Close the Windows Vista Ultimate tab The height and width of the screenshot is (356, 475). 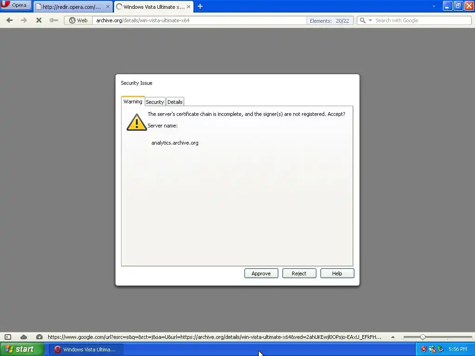[188, 6]
